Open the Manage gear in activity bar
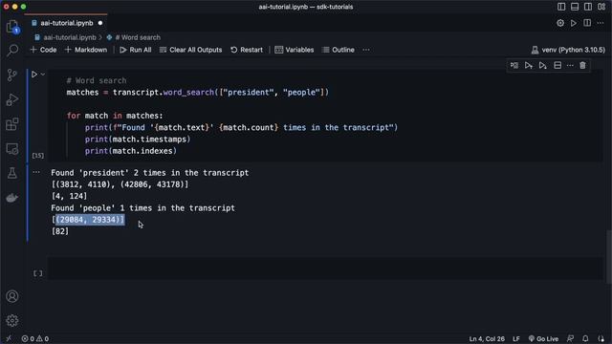This screenshot has height=344, width=612. tap(12, 321)
